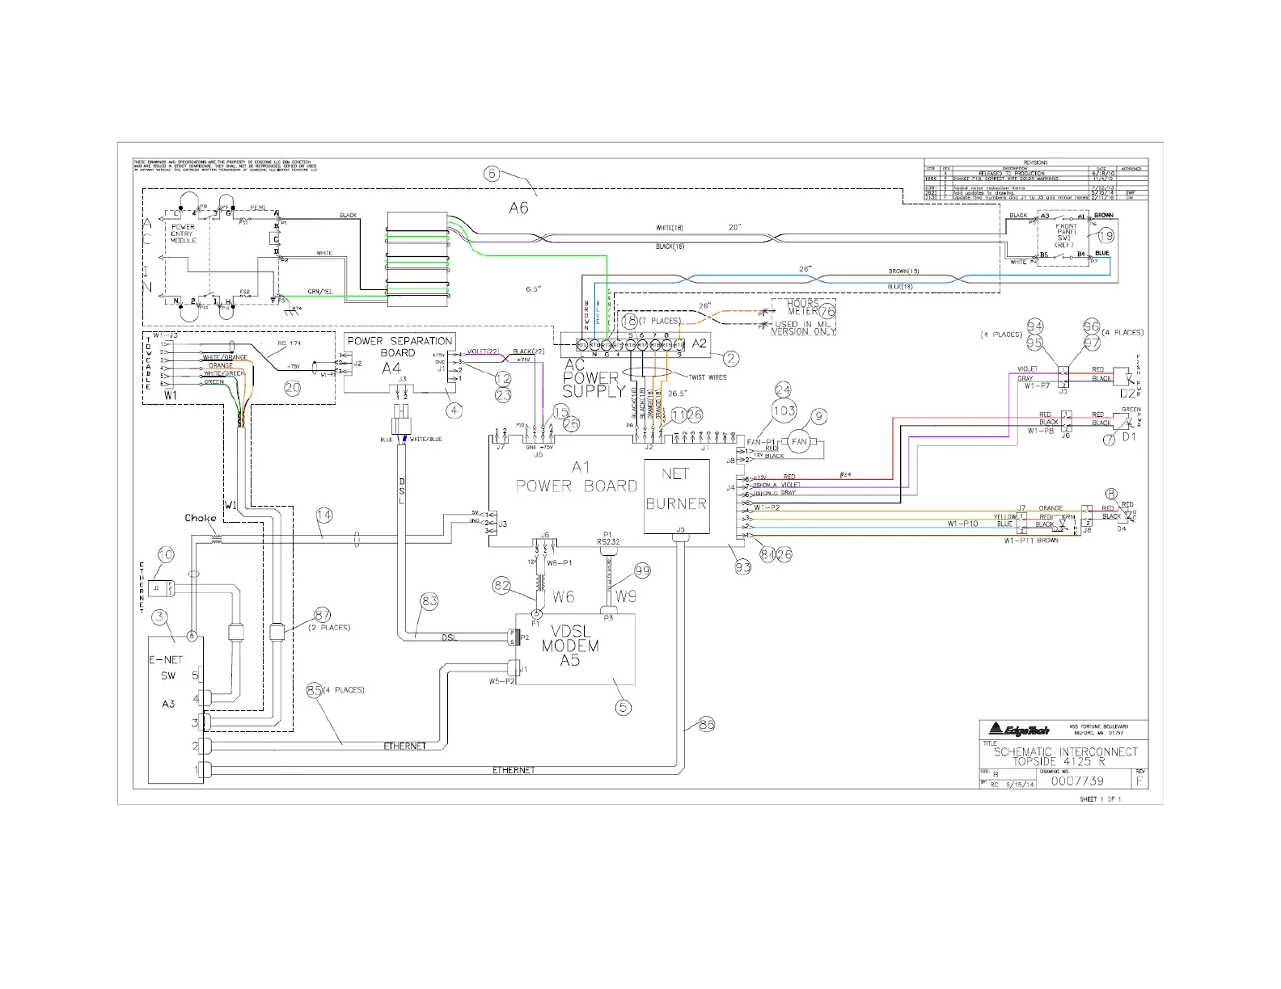Select the W1-P11 BROWN label
1281x989 pixels.
pyautogui.click(x=1031, y=541)
